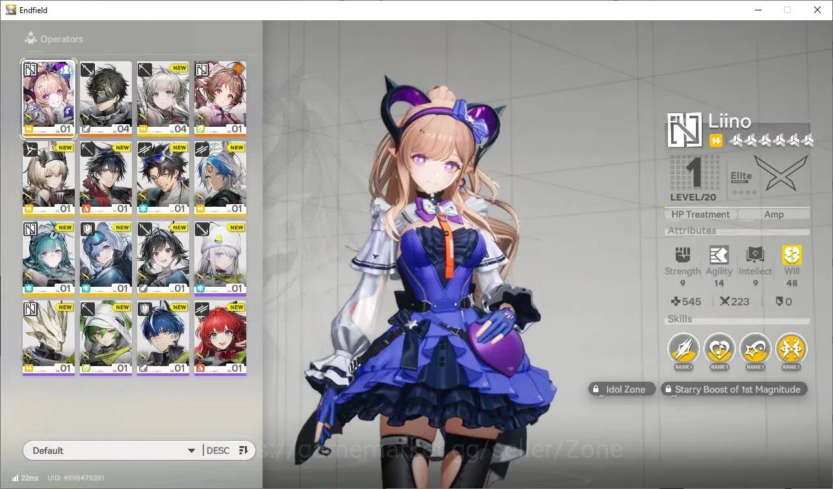Click the attack stat showing 223

point(734,302)
